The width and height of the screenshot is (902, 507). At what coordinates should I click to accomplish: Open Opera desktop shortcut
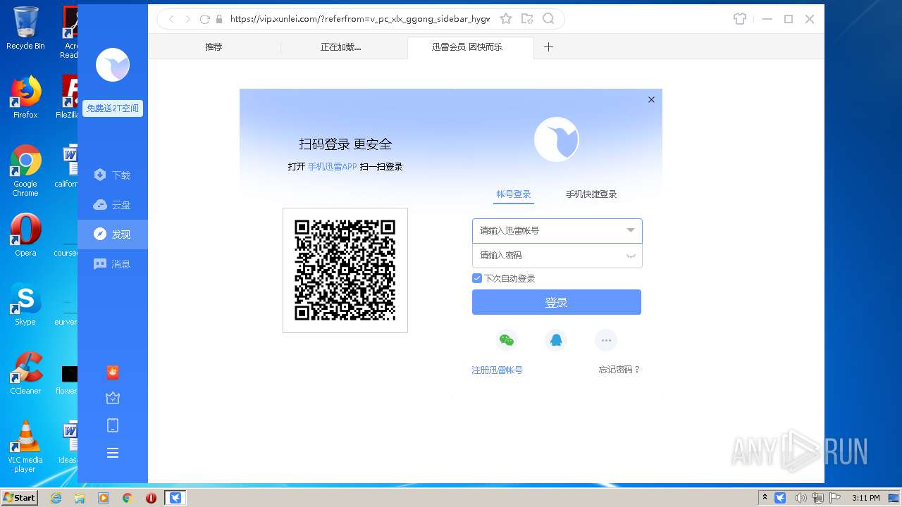click(25, 234)
